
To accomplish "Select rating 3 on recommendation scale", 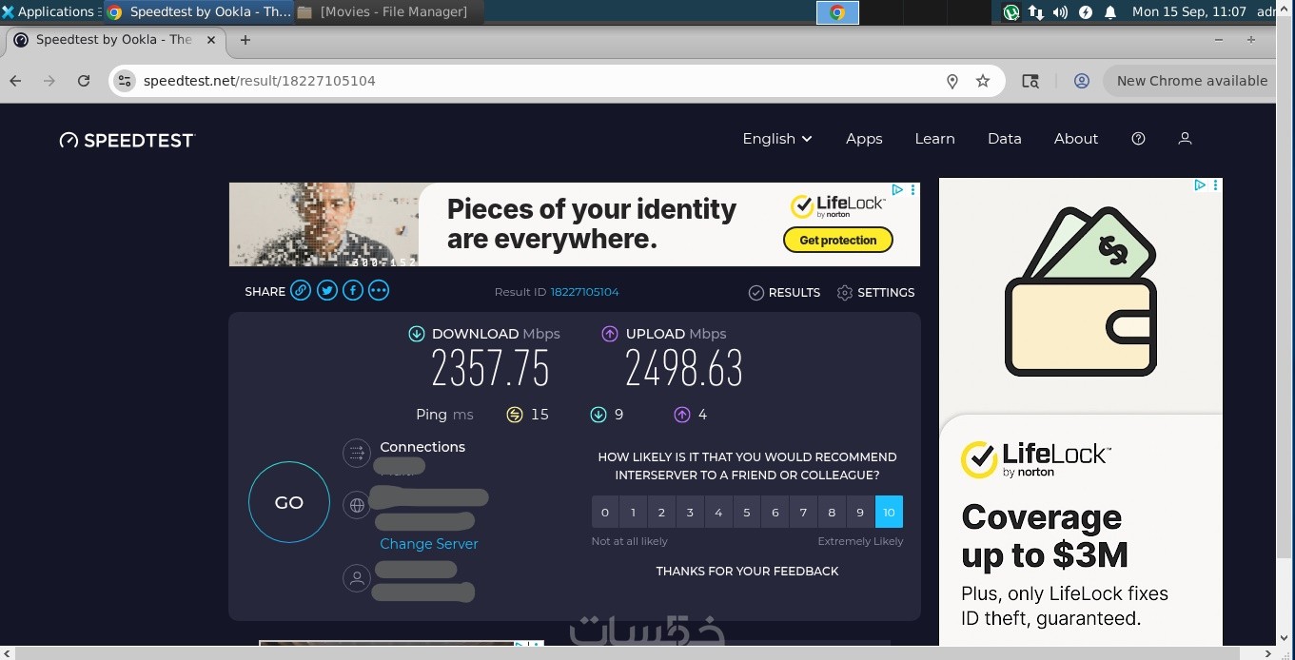I will pyautogui.click(x=690, y=512).
